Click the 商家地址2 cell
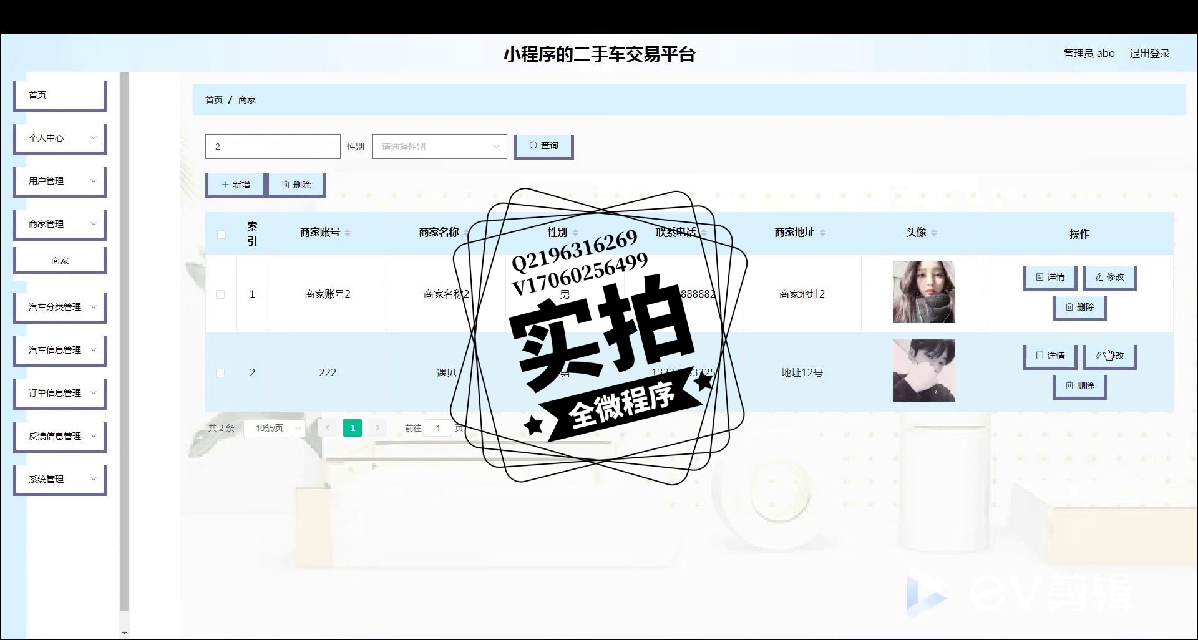 [x=802, y=294]
